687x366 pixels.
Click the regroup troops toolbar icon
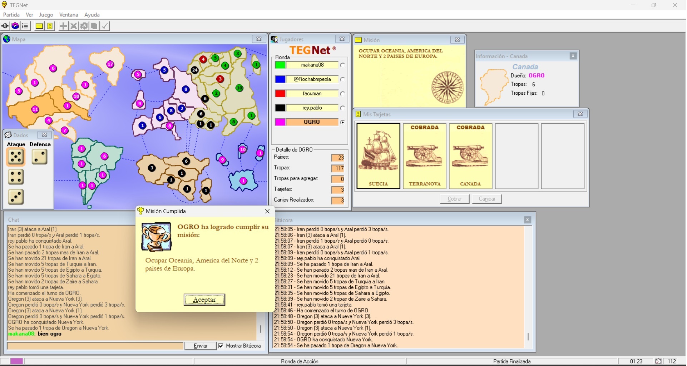click(x=84, y=26)
